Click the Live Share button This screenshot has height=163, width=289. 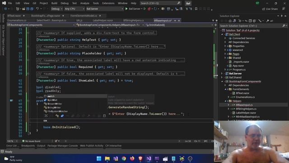click(x=270, y=9)
